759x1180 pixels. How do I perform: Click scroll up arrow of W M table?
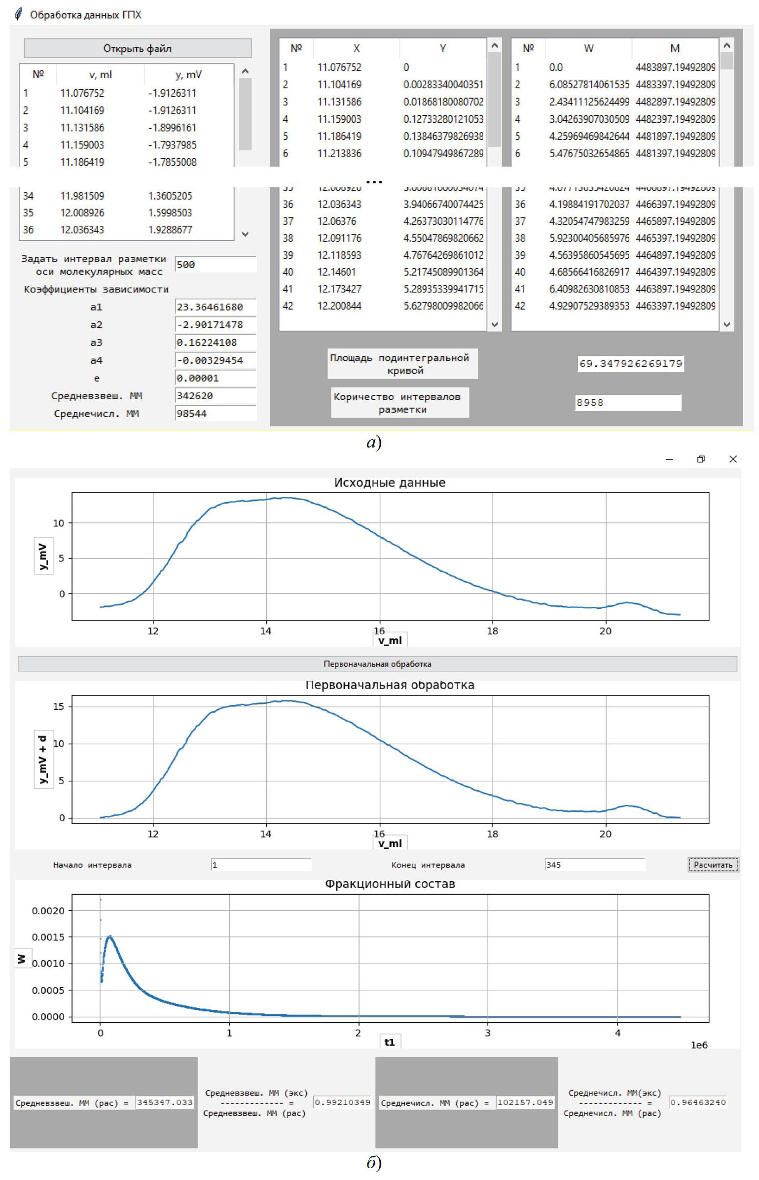726,45
